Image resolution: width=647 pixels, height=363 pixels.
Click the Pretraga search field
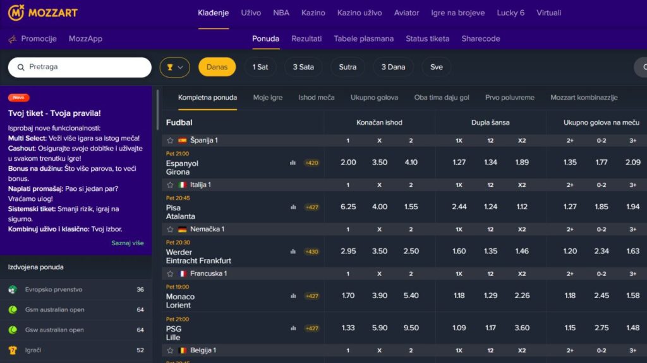[x=80, y=67]
